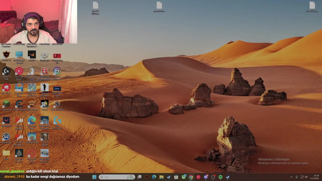
Task: Open YouTube Music from the taskbar
Action: (x=198, y=177)
